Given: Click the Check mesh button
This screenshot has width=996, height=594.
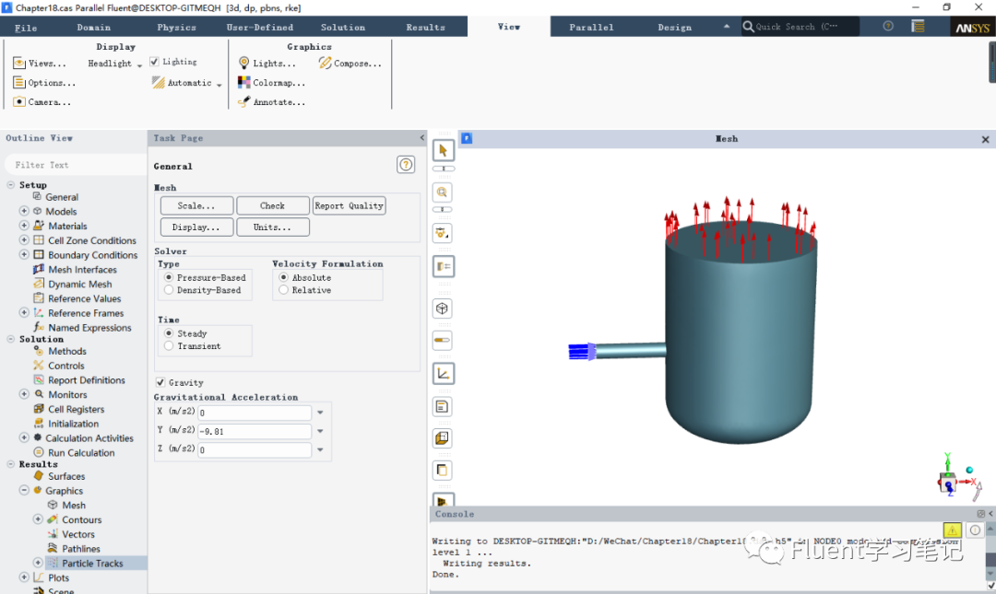Looking at the screenshot, I should click(272, 205).
